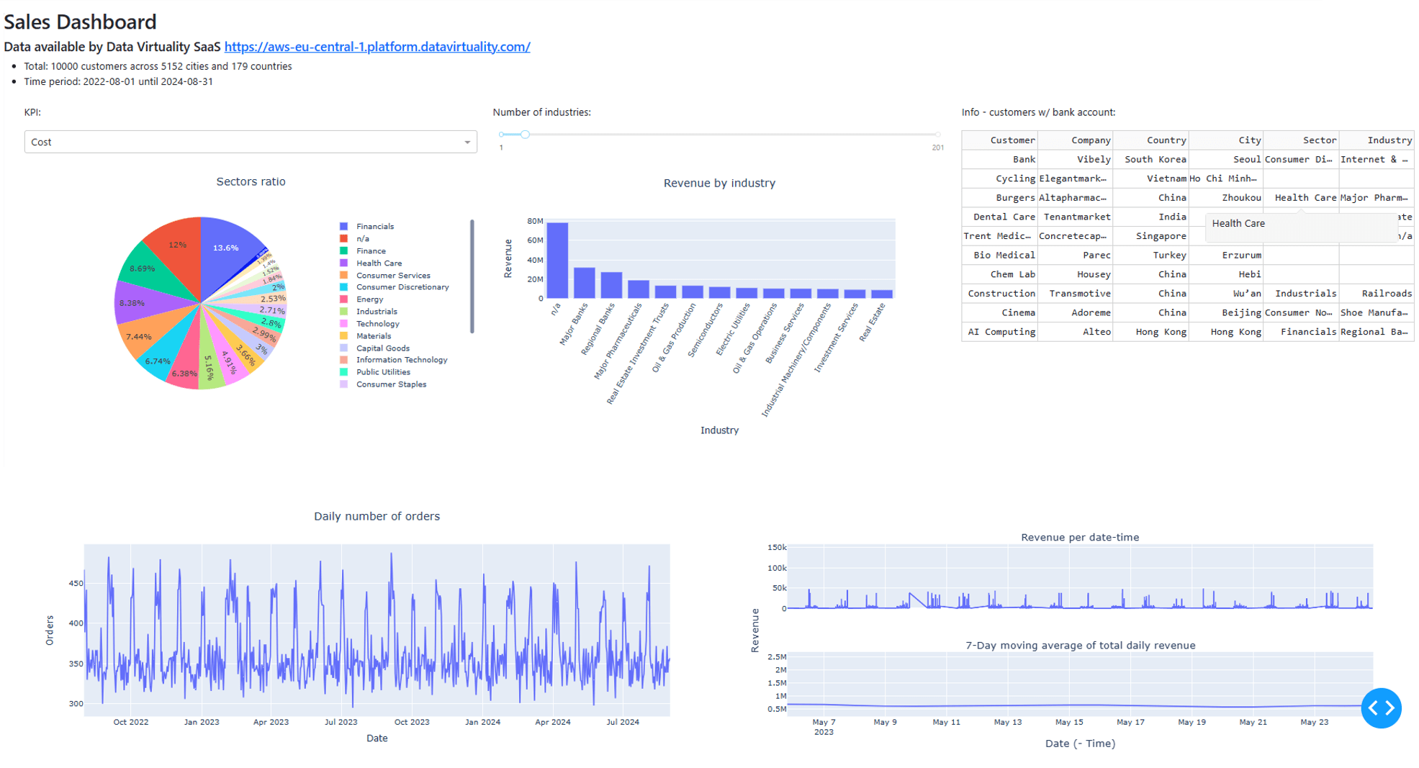Click the Major Banks revenue bar
This screenshot has width=1419, height=768.
pos(584,283)
